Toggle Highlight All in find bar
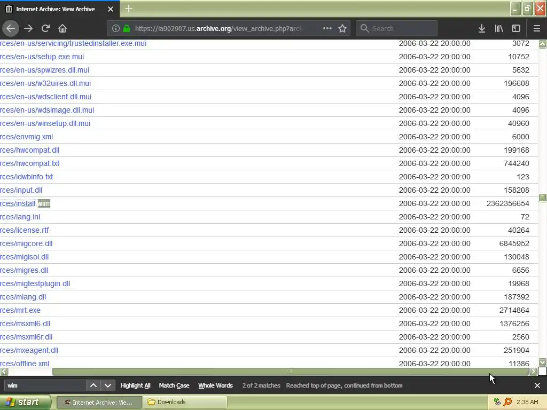Viewport: 547px width, 410px height. coord(135,385)
